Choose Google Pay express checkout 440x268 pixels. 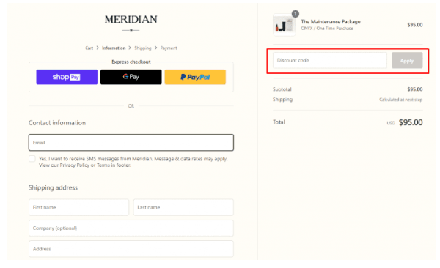coord(131,77)
